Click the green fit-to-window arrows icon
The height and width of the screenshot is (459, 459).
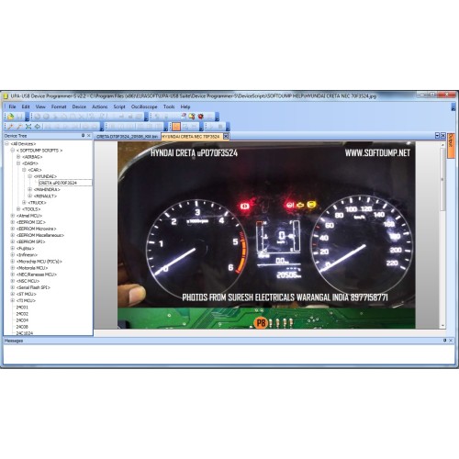pyautogui.click(x=28, y=127)
